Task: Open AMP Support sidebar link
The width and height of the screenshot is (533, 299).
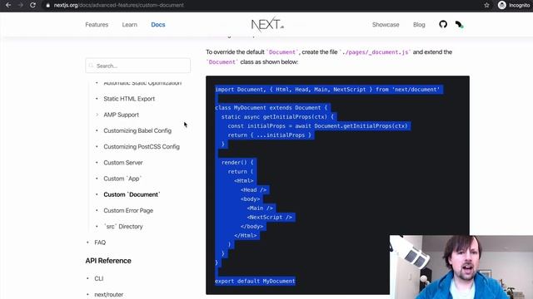Action: pos(121,115)
